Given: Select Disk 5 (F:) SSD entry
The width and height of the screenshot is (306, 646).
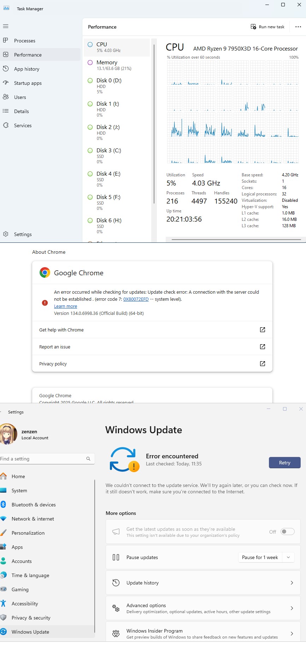Looking at the screenshot, I should click(x=117, y=202).
